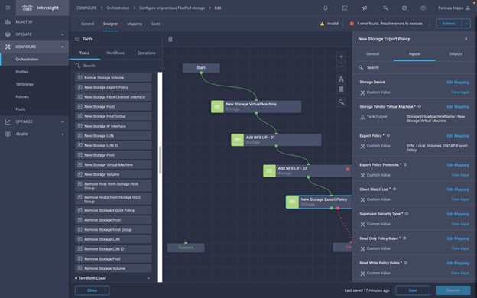The width and height of the screenshot is (477, 298).
Task: Click the red error marker on Add NFS LIF - 02
Action: [x=347, y=169]
